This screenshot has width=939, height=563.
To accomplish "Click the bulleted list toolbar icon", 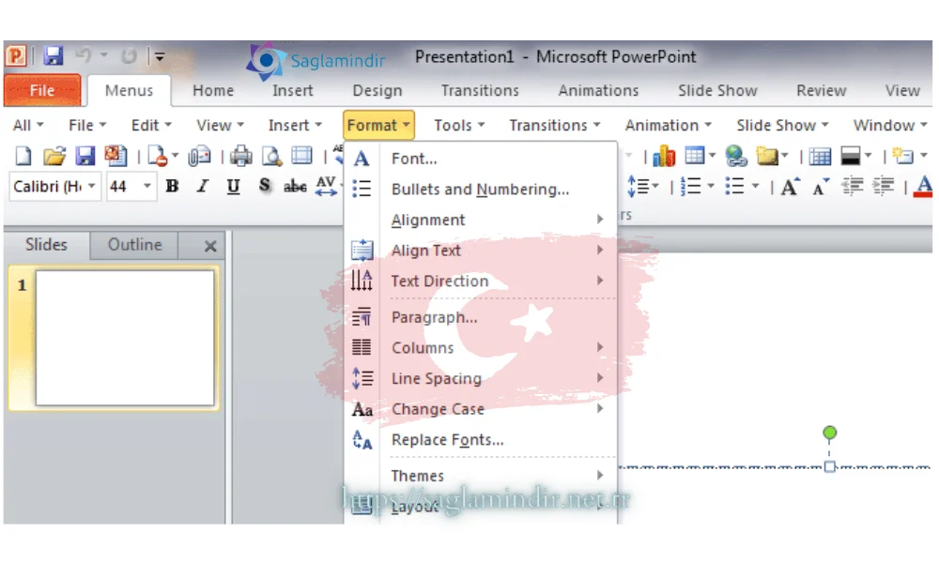I will pyautogui.click(x=734, y=187).
